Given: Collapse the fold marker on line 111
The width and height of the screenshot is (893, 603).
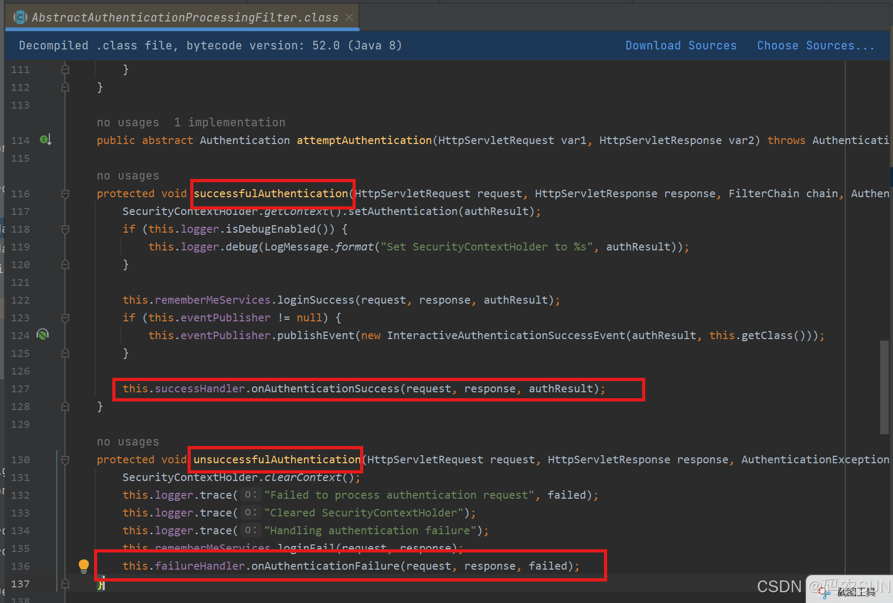Looking at the screenshot, I should [x=65, y=69].
